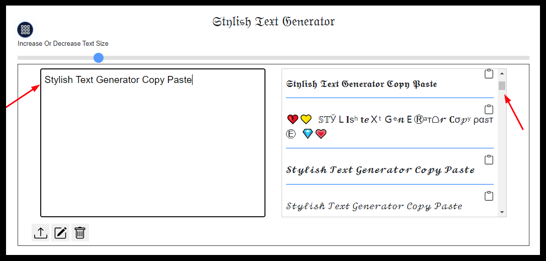Screen dimensions: 546x261
Task: Click the blue text size slider handle
Action: [99, 58]
